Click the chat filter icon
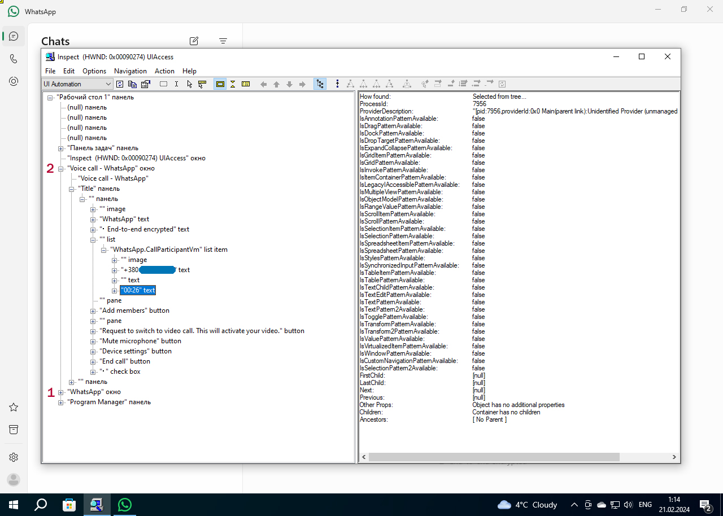This screenshot has width=723, height=516. point(223,41)
